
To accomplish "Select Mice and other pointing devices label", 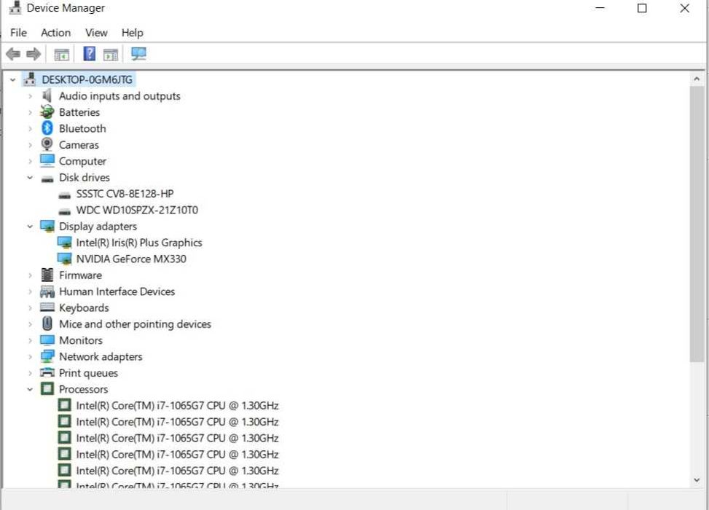I will point(135,324).
